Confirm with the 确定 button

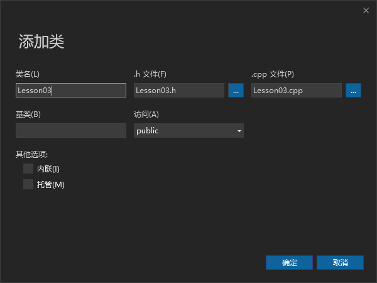[x=289, y=262]
